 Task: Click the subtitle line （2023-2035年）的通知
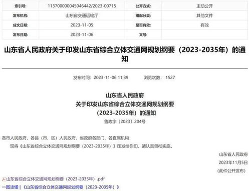click(126, 113)
